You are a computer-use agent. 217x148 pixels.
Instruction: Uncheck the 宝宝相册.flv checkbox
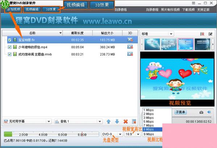9,40
